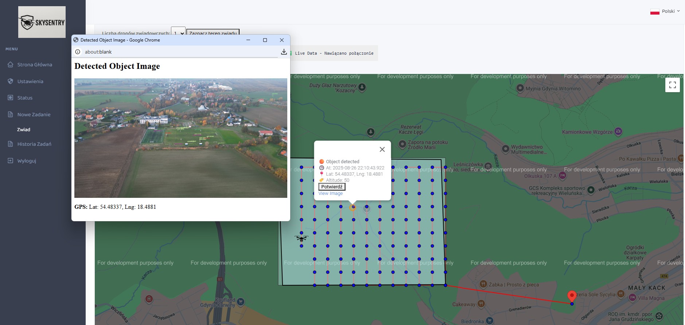Click Olkuska 107 A map pin

(562, 176)
